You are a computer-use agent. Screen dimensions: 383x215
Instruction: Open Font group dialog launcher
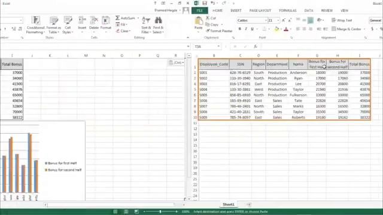(291, 38)
